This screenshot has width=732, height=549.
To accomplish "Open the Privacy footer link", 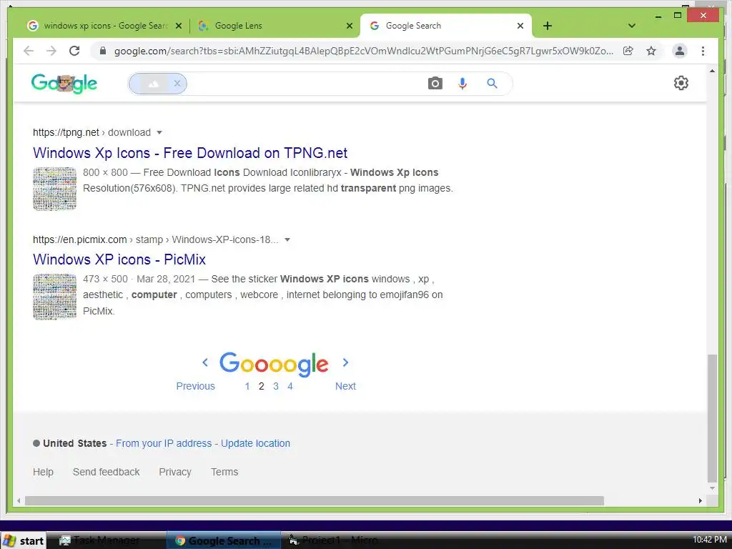I will (x=175, y=472).
